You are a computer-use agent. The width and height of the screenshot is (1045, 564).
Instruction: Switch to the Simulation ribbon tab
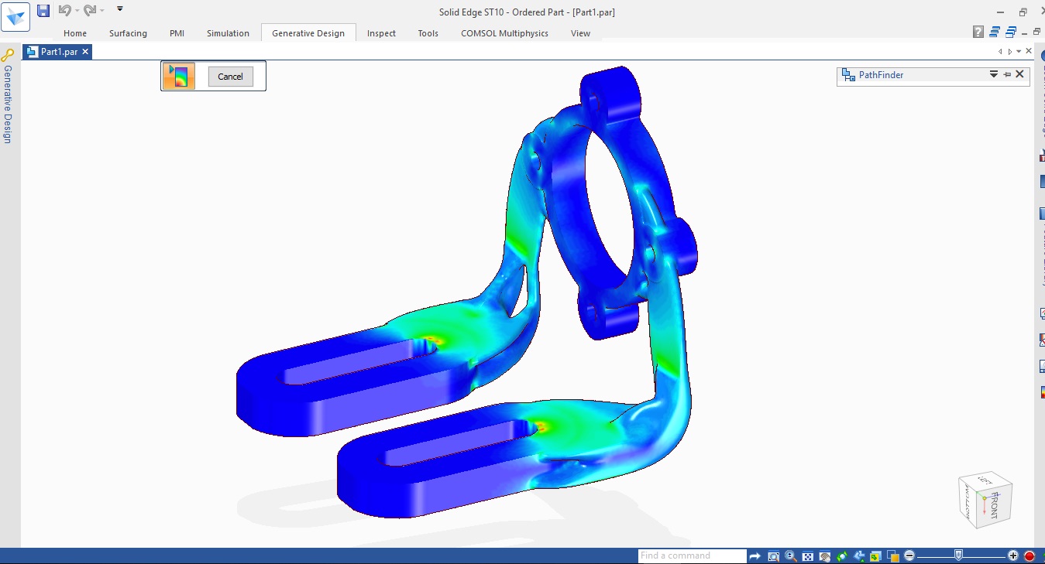tap(228, 33)
